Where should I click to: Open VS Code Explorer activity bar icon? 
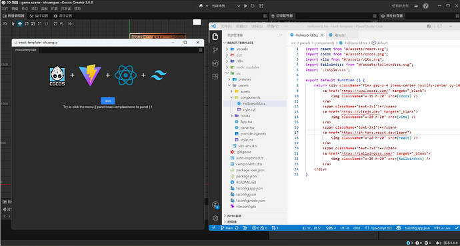(x=215, y=37)
